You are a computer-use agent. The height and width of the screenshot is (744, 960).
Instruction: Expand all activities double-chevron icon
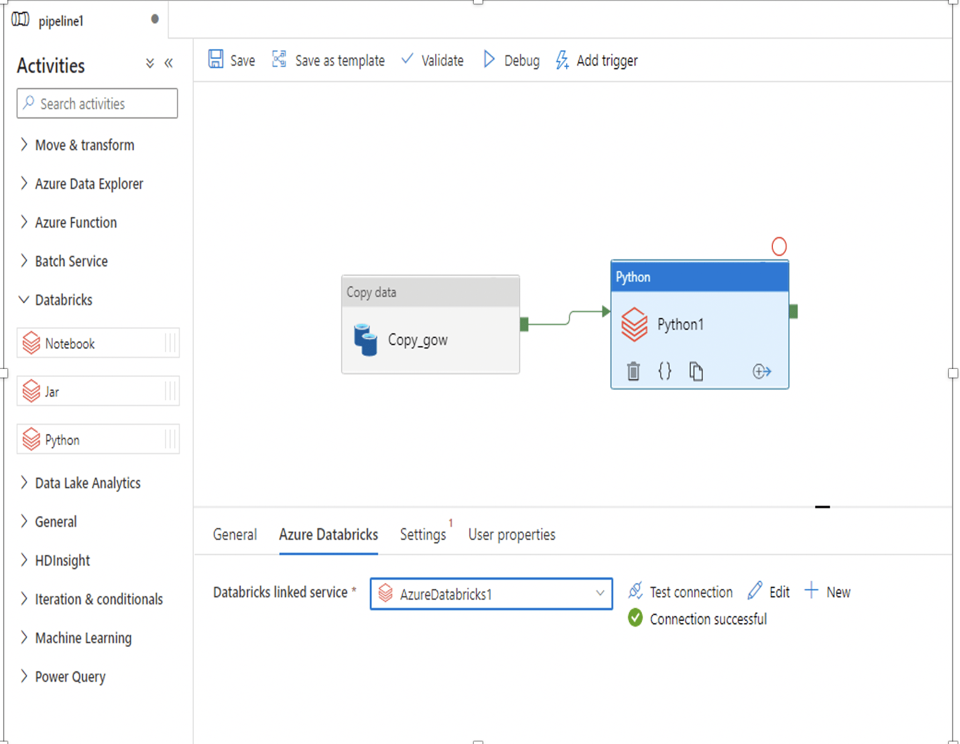point(150,63)
